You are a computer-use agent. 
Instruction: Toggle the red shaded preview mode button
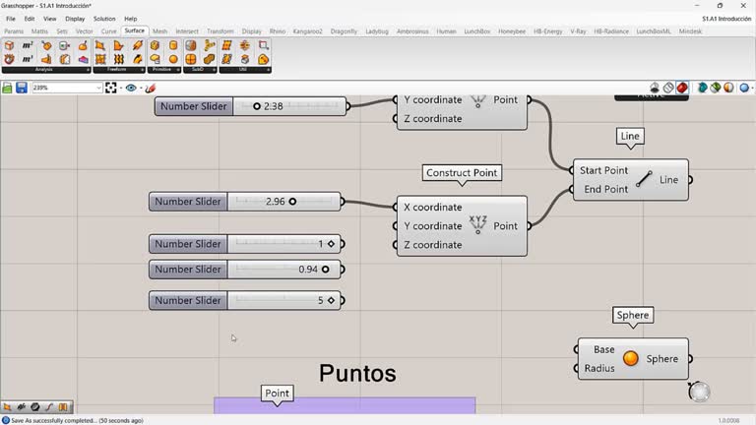click(682, 88)
